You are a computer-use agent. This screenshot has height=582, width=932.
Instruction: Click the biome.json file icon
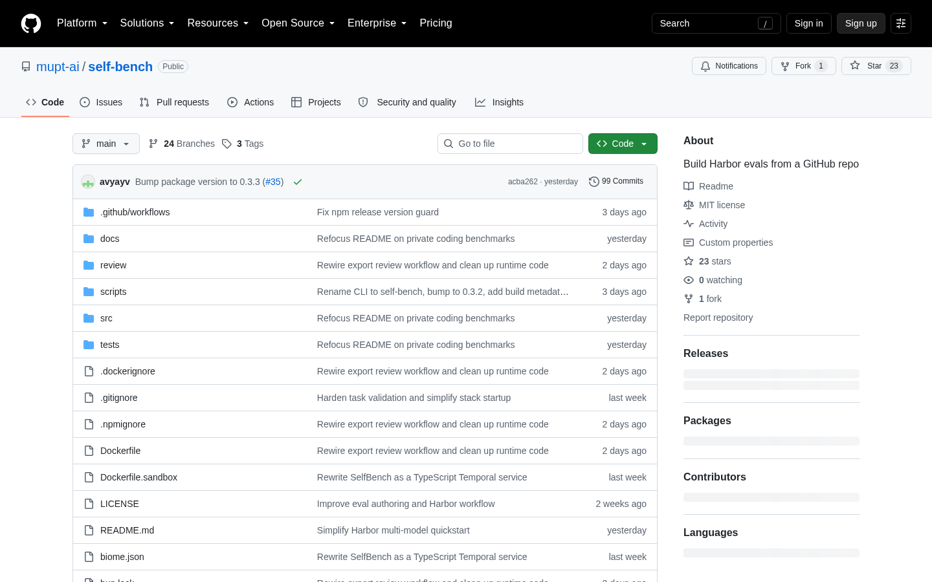pos(89,557)
